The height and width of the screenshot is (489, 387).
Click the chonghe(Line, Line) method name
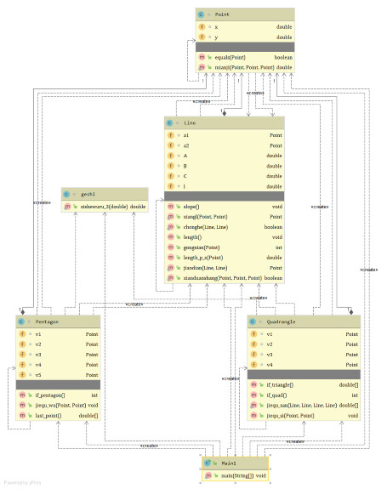(x=206, y=227)
